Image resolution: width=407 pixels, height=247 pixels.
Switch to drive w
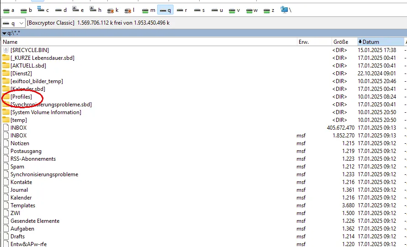point(252,10)
